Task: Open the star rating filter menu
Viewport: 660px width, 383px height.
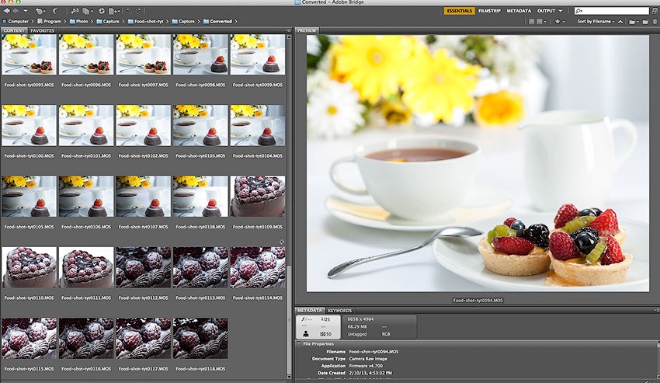Action: coord(560,21)
